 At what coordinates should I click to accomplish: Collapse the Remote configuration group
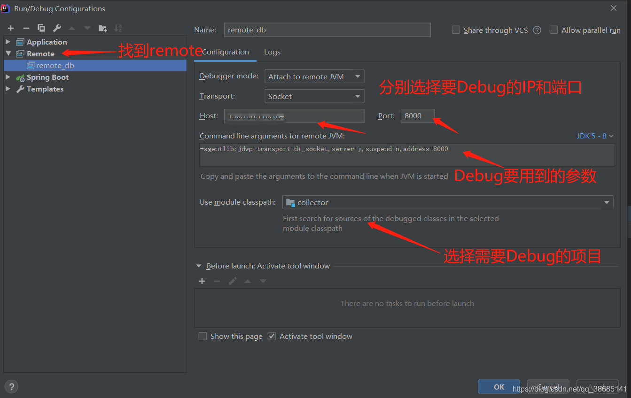pos(9,54)
